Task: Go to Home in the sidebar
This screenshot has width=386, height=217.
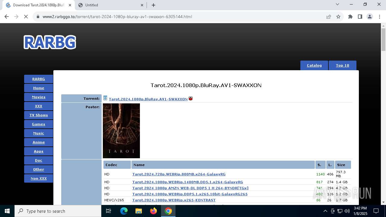Action: 39,88
